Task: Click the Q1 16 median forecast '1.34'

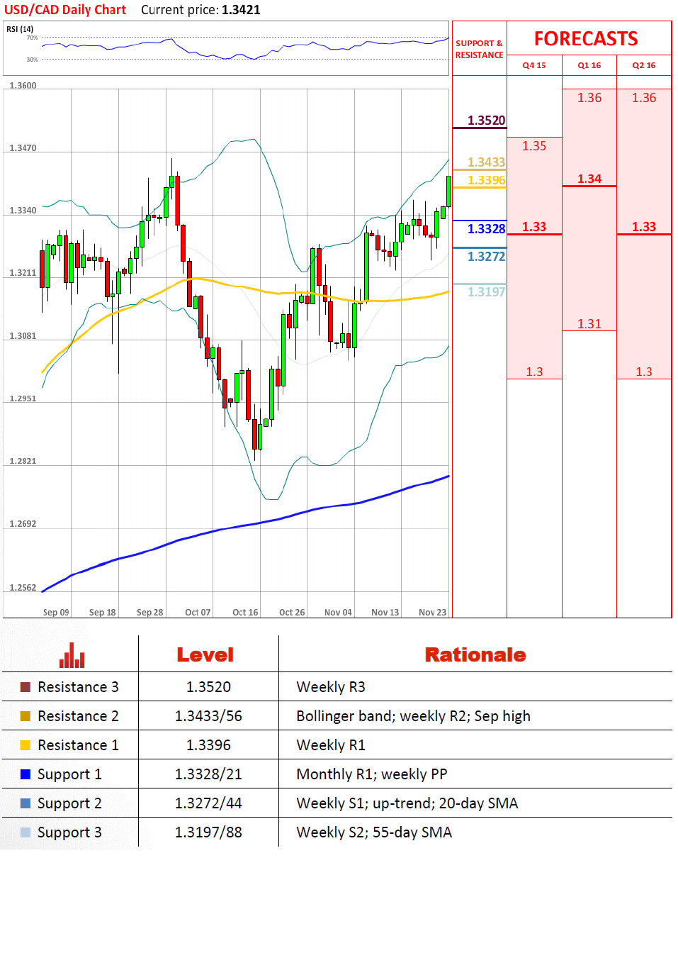Action: click(589, 179)
